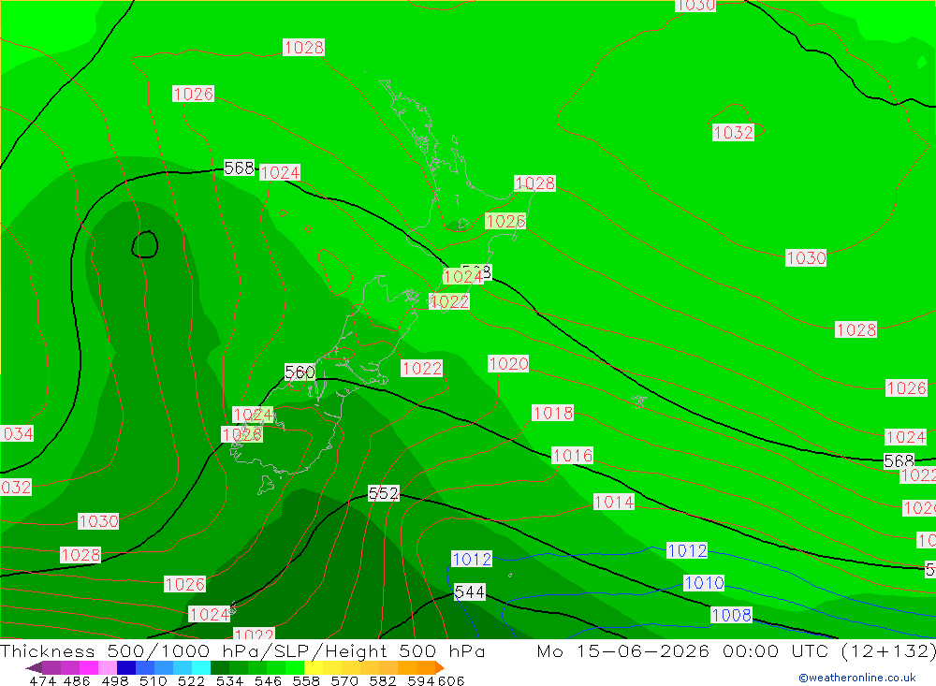Pick the light pink legend swatch
The image size is (936, 686).
point(108,667)
